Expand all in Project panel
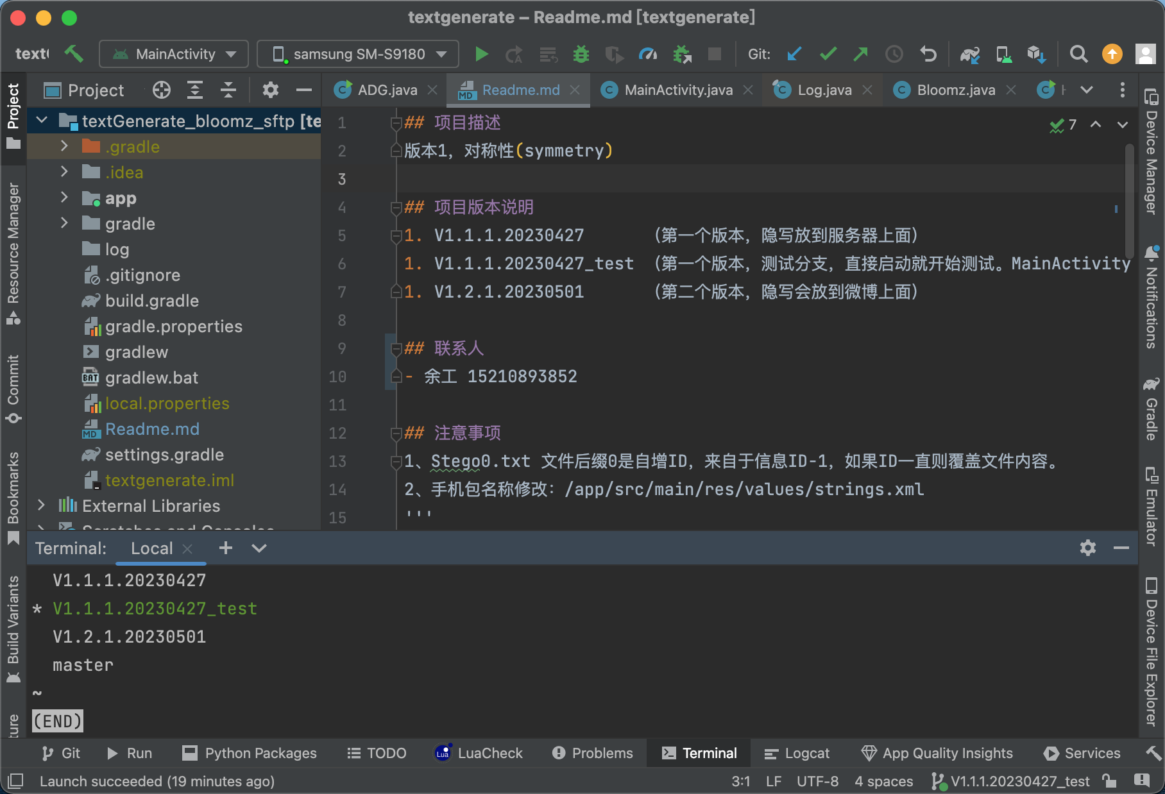 coord(195,90)
